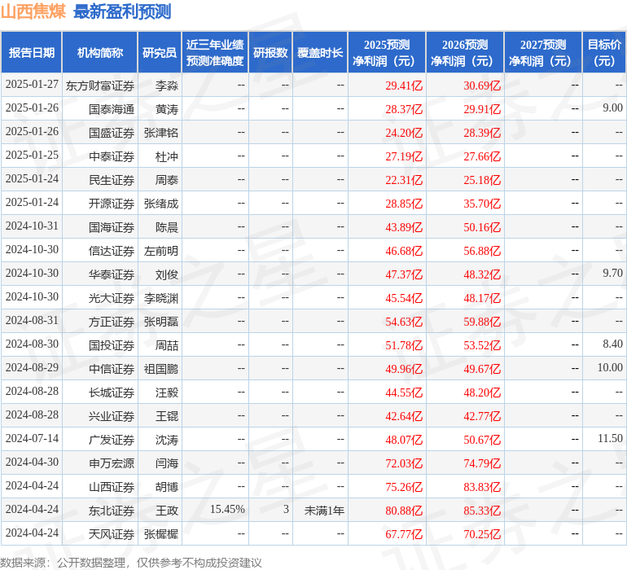This screenshot has height=570, width=627.
Task: Click the 覆盖时长 column header
Action: (320, 52)
